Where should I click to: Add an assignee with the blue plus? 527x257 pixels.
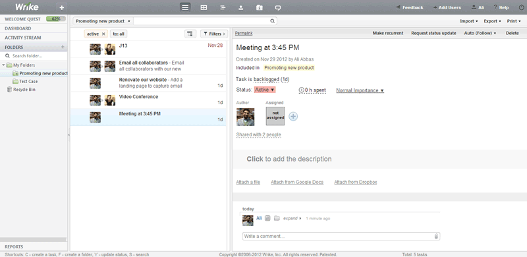(x=293, y=117)
